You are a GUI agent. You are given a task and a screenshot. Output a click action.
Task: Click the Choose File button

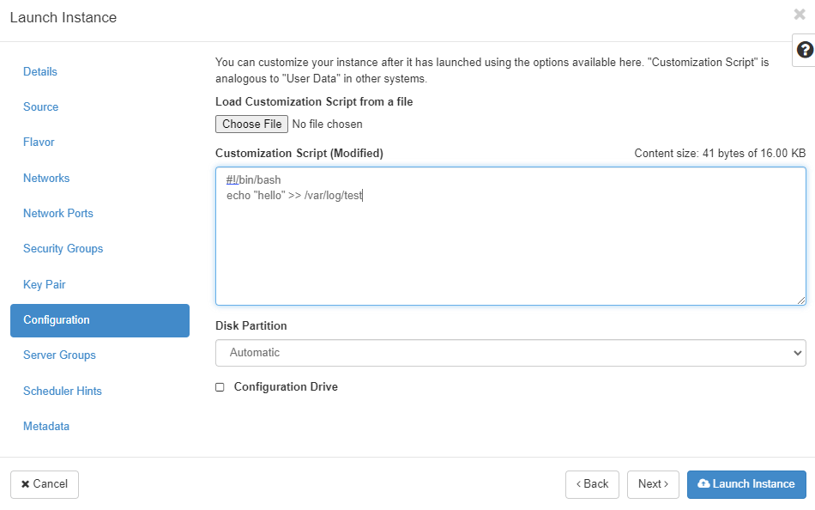click(251, 124)
